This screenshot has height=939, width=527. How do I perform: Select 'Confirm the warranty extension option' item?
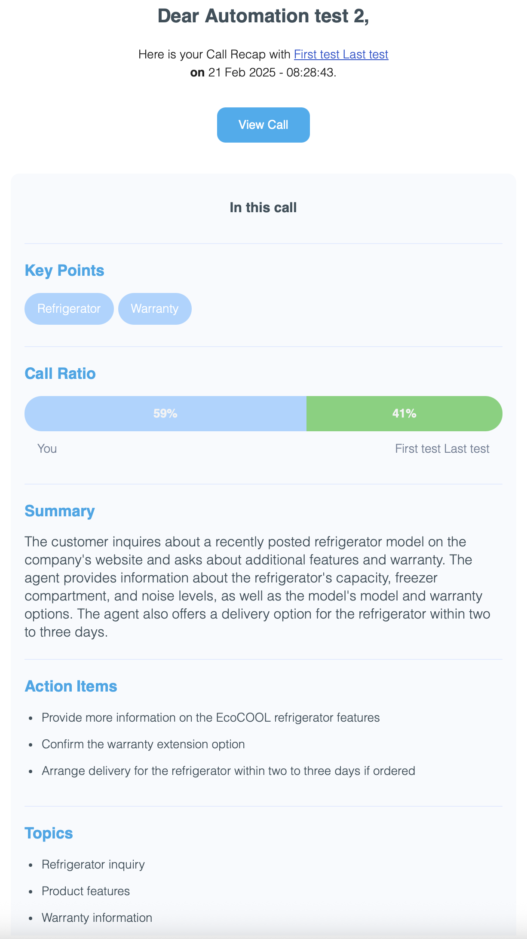pos(143,744)
